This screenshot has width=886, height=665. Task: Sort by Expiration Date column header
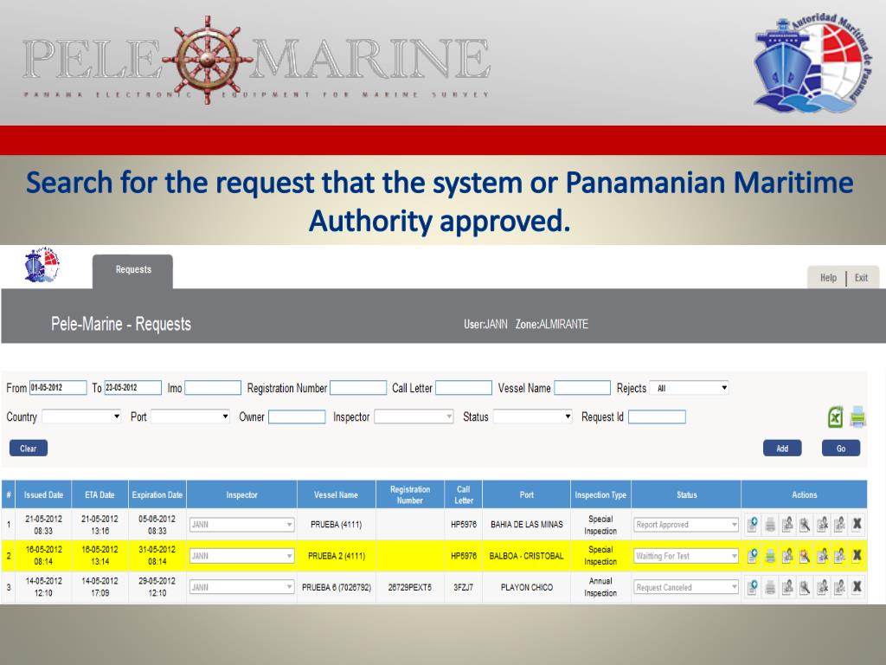157,494
